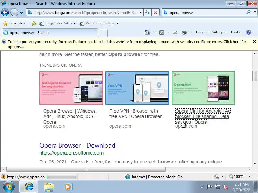Click the RSS feeds icon

[162, 32]
